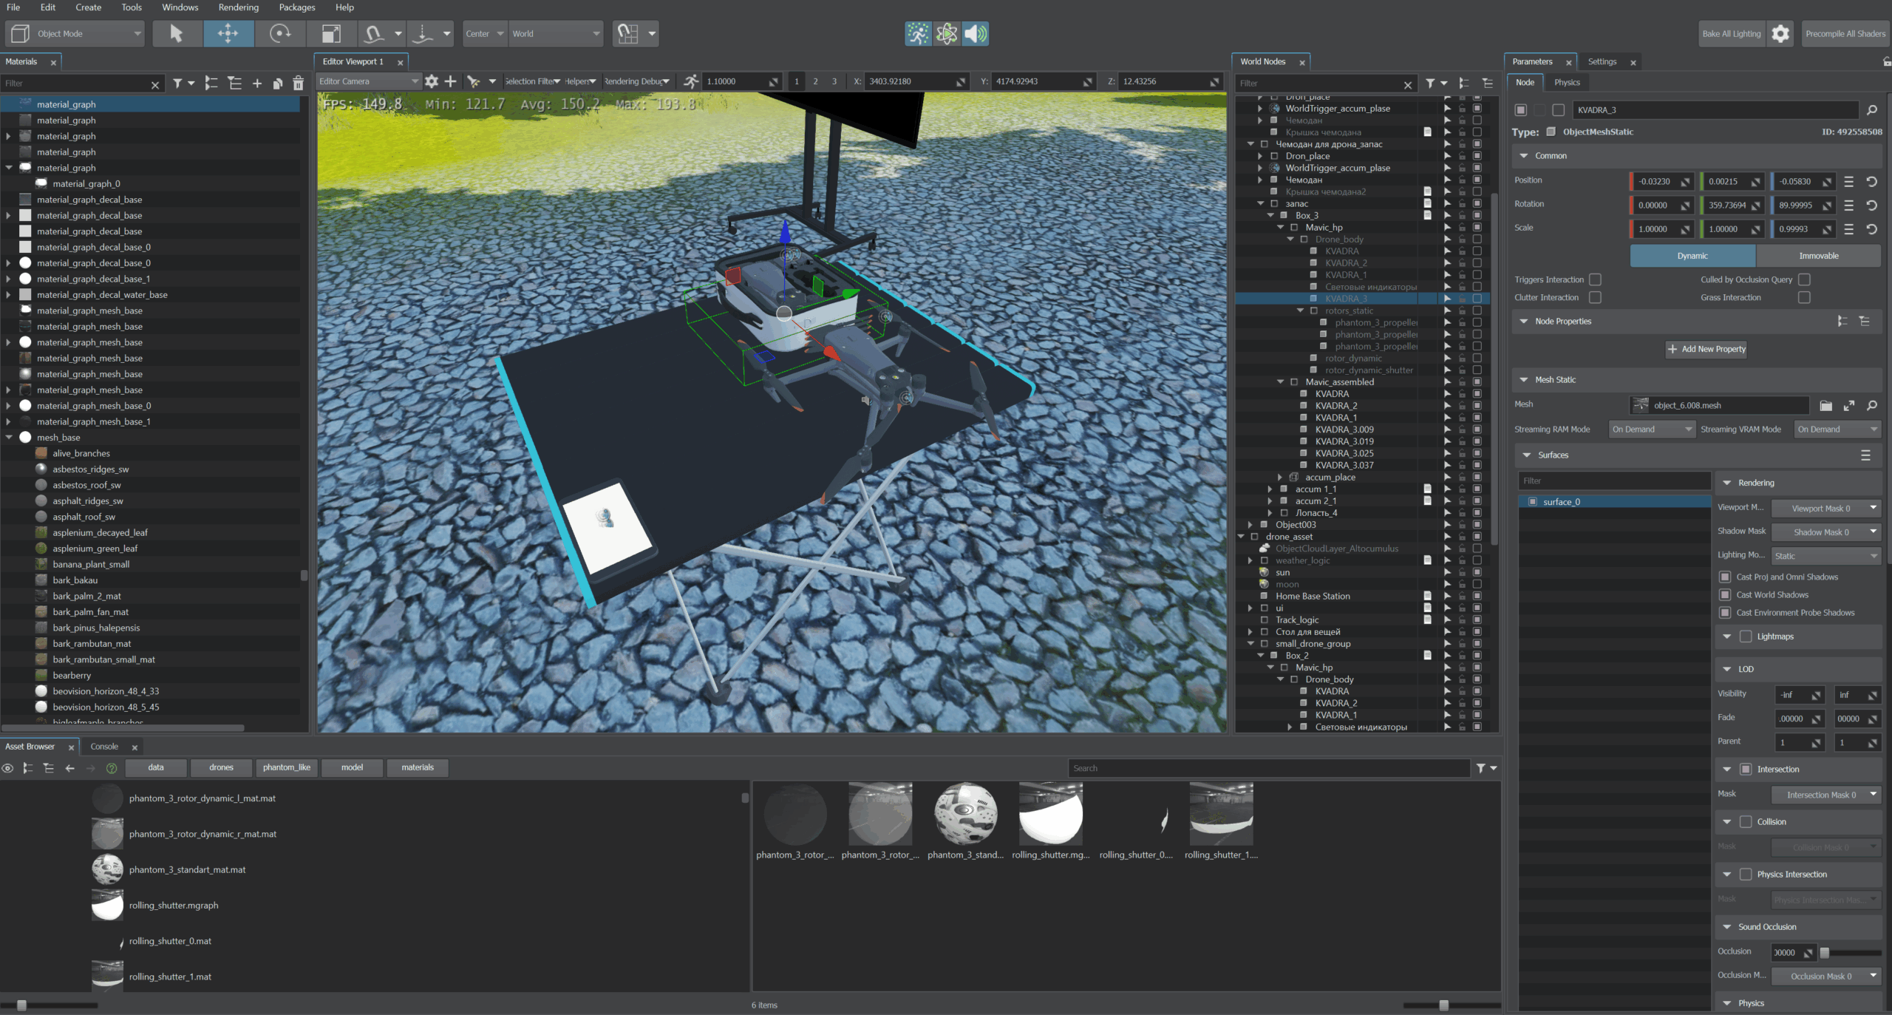This screenshot has height=1015, width=1892.
Task: Collapse the mesh_base material tree item
Action: click(x=10, y=438)
